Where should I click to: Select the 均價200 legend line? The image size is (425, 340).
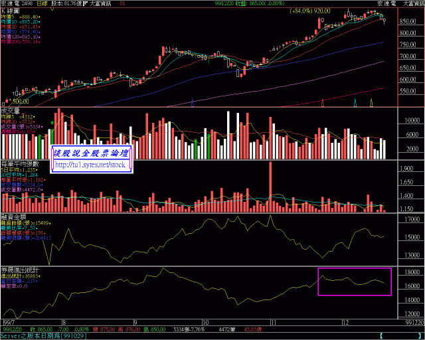click(21, 42)
